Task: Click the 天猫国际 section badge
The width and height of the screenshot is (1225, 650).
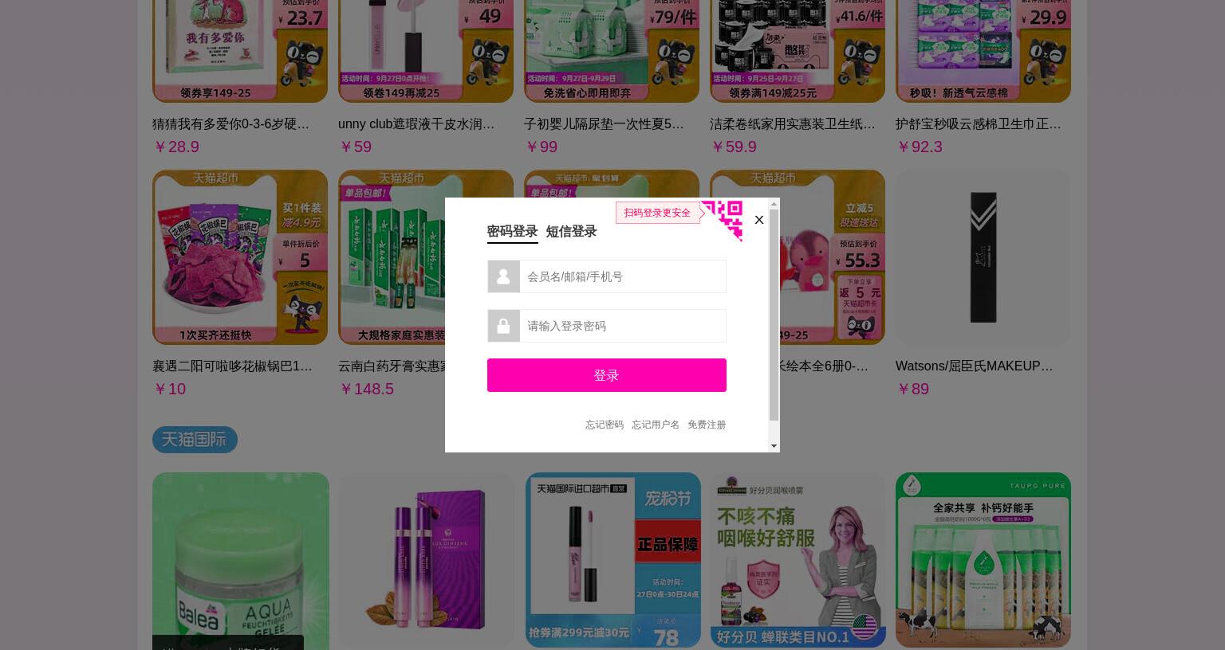Action: [195, 440]
